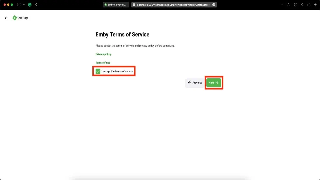Go back with the browser back chevron

36,4
